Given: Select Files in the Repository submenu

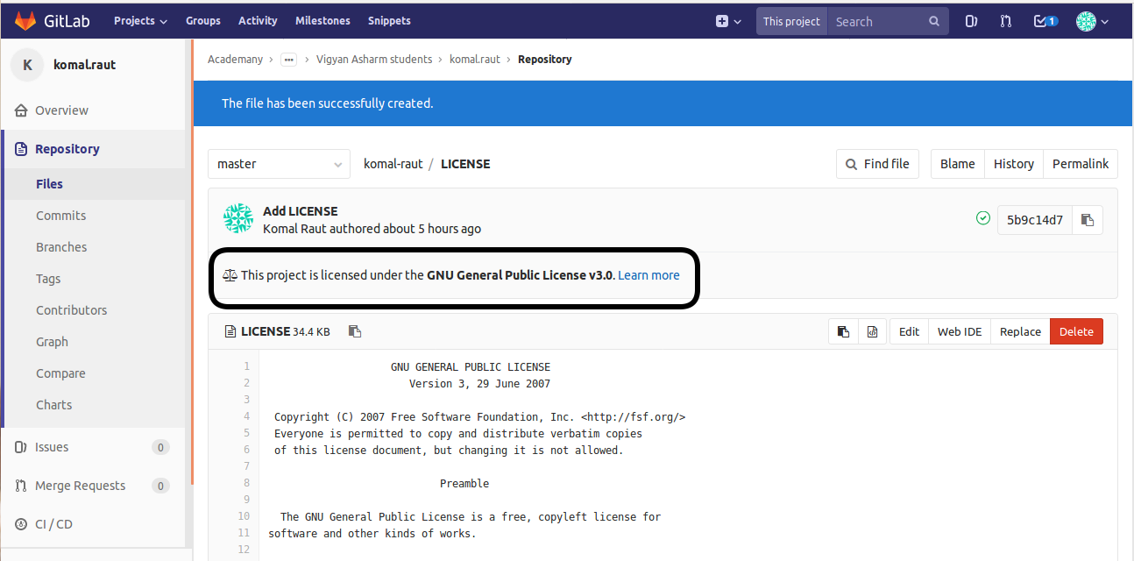Looking at the screenshot, I should pyautogui.click(x=49, y=184).
